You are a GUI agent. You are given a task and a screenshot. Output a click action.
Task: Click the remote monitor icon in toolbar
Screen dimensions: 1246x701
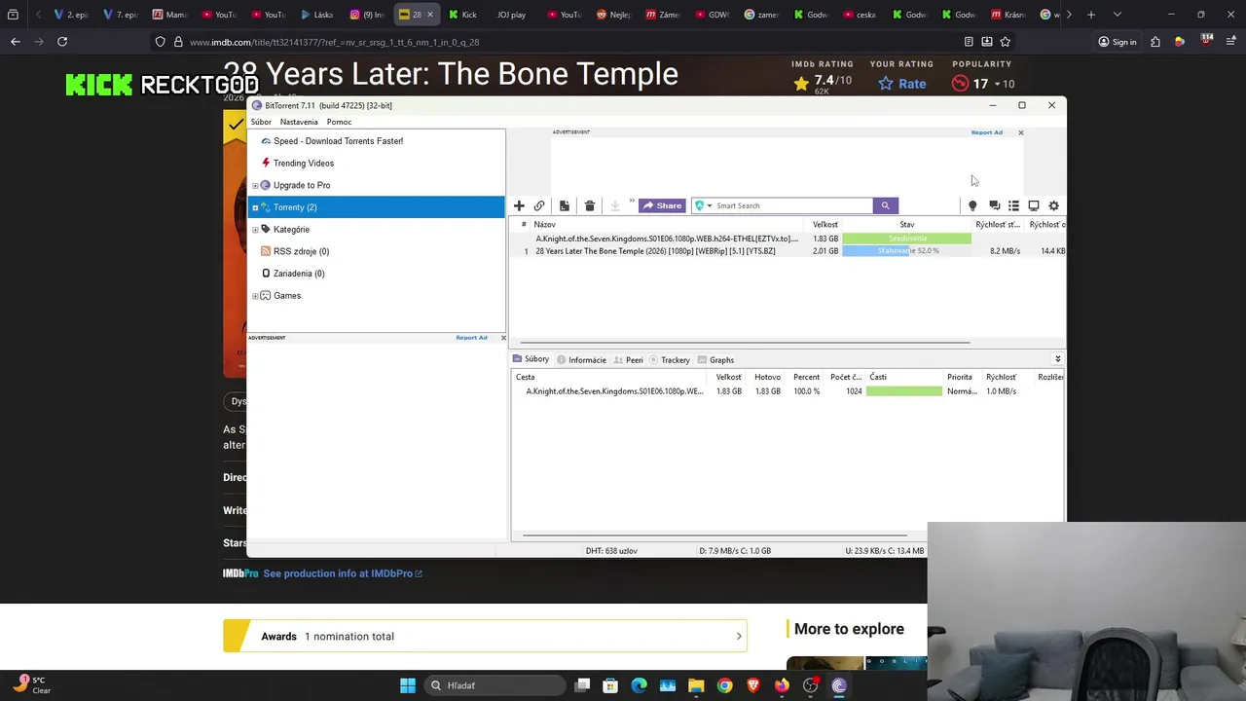pos(1034,205)
